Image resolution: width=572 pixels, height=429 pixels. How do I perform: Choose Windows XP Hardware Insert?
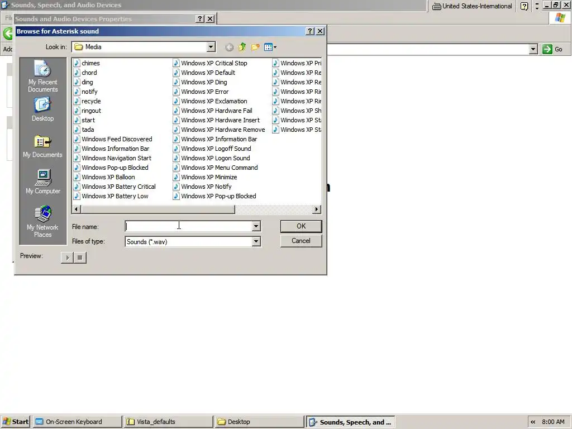tap(216, 120)
